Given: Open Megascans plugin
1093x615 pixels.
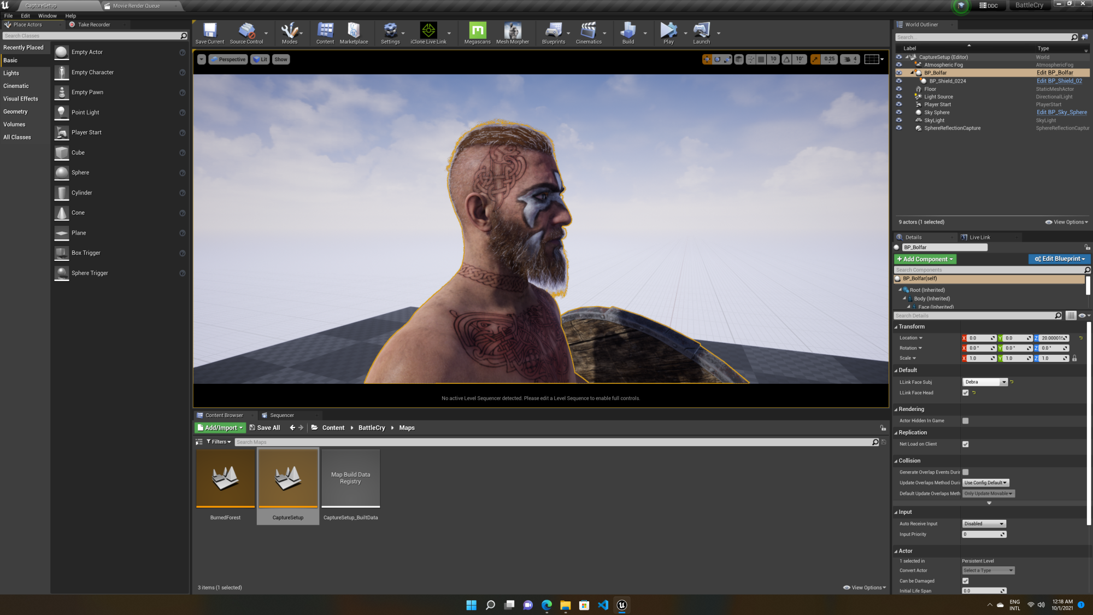Looking at the screenshot, I should point(477,33).
